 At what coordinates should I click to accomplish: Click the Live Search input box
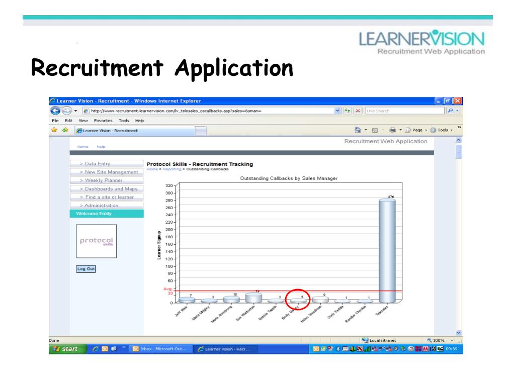click(x=405, y=111)
